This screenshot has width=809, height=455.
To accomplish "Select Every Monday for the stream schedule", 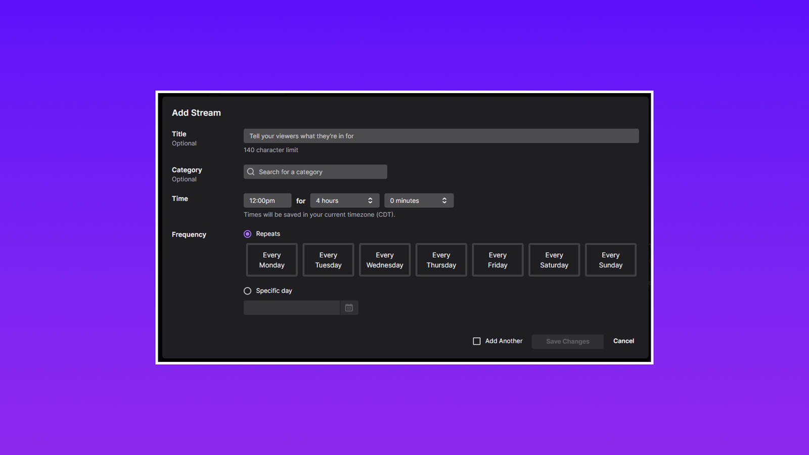I will click(x=272, y=260).
